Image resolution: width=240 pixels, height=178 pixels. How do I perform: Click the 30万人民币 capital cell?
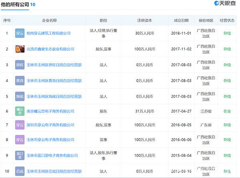click(x=144, y=33)
